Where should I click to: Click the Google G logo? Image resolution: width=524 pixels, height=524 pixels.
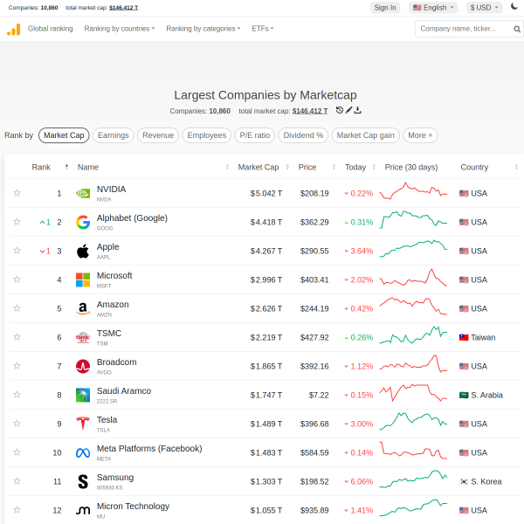[x=83, y=222]
